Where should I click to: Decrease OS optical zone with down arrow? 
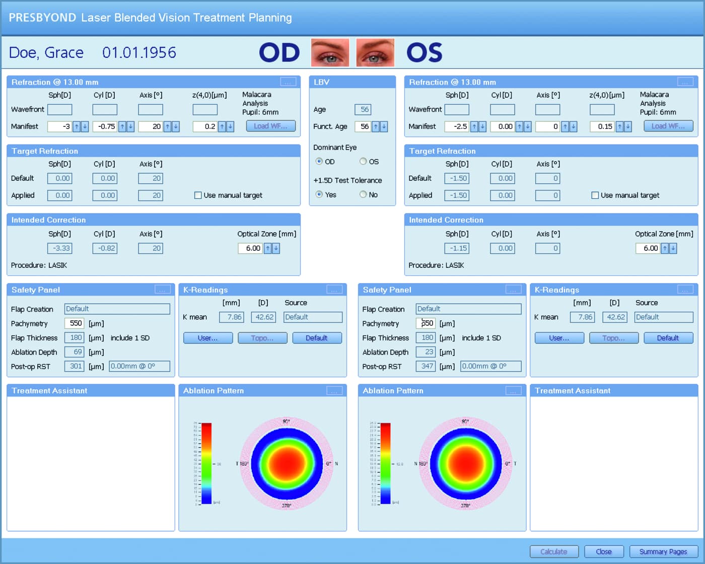(x=673, y=248)
